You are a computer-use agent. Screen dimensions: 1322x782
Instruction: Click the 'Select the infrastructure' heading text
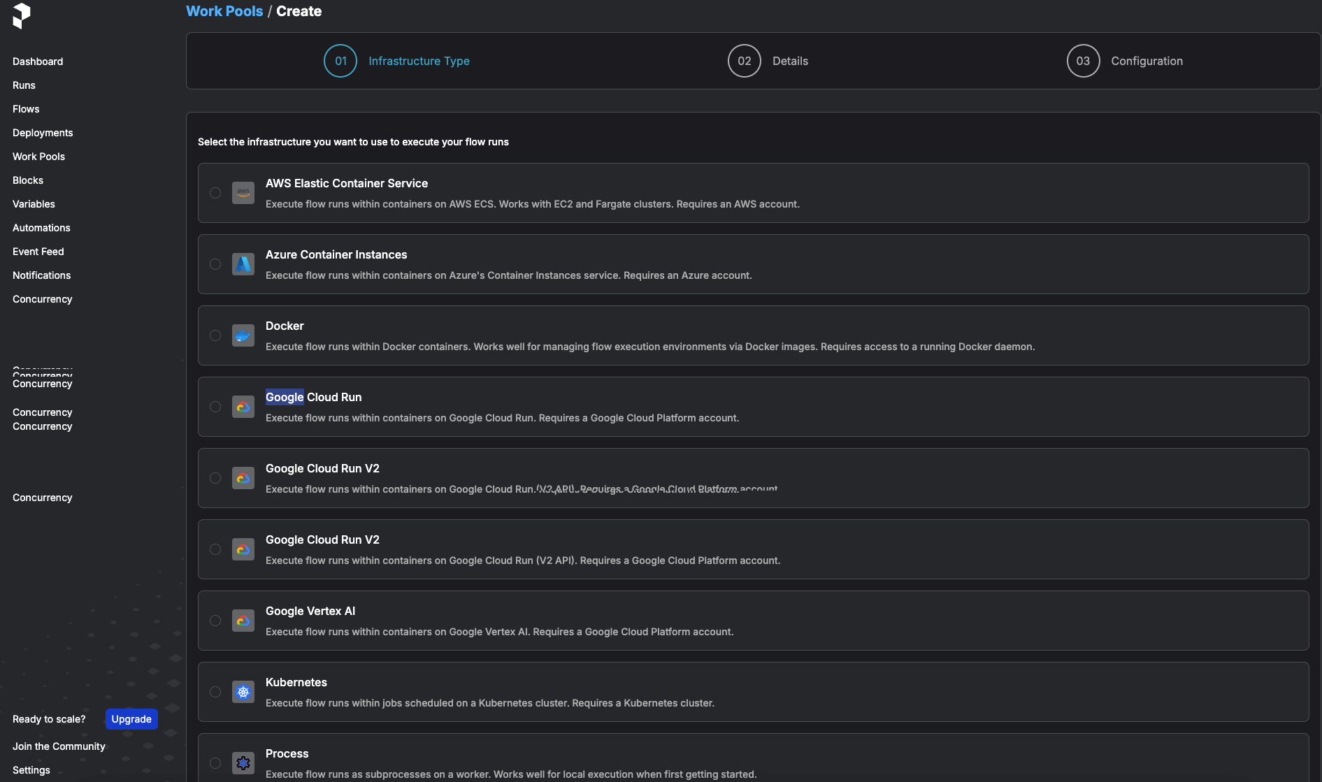(x=353, y=142)
